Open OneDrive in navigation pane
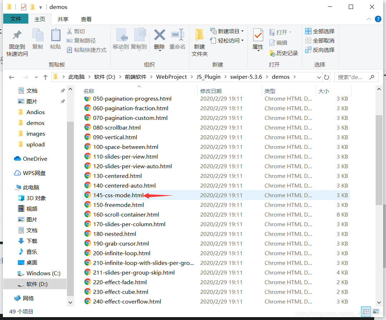 pos(30,159)
